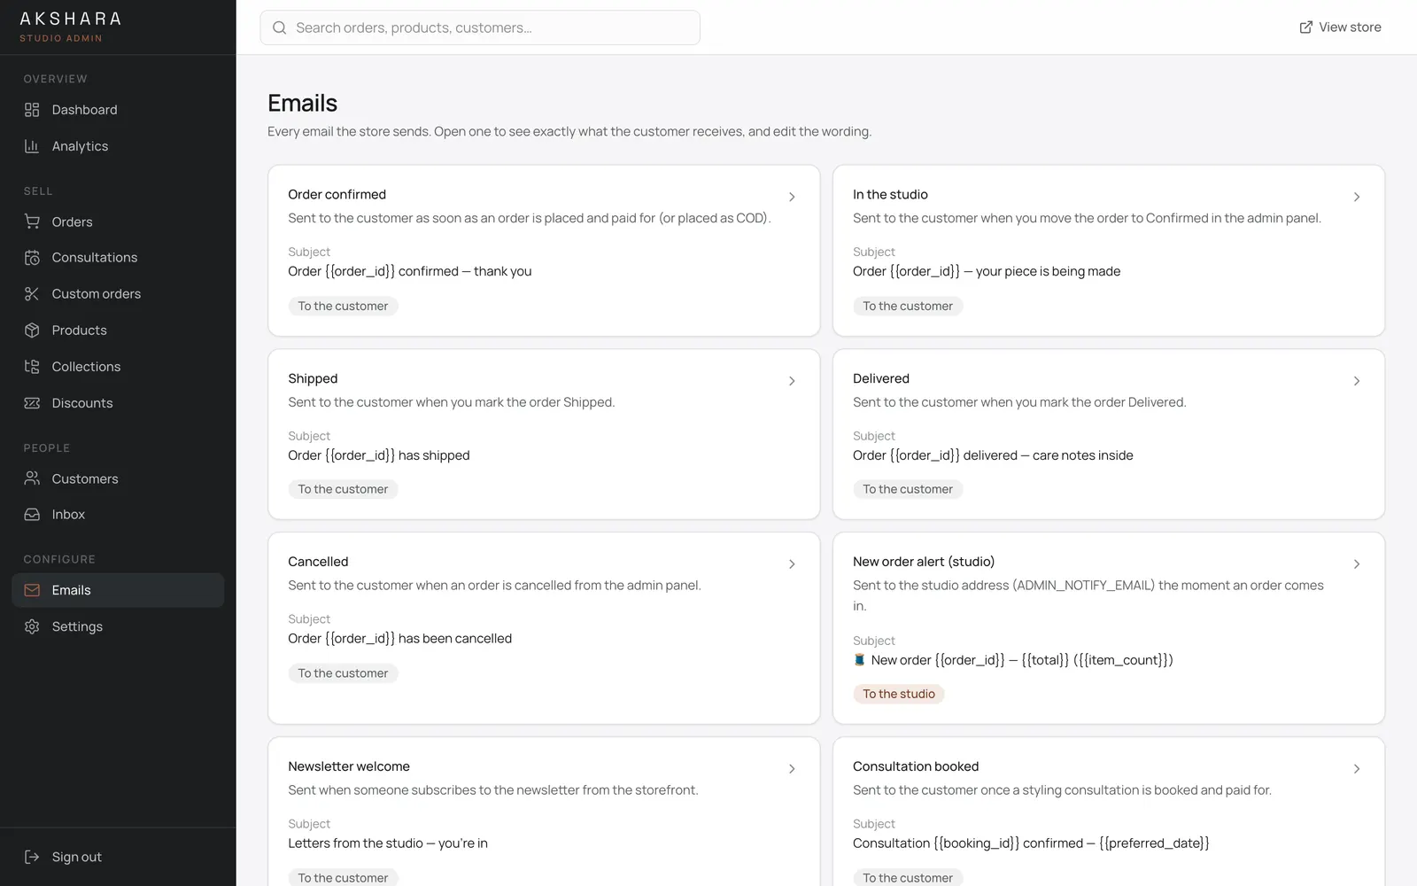Screen dimensions: 1417x886
Task: Click the Analytics bar chart icon
Action: pyautogui.click(x=32, y=146)
